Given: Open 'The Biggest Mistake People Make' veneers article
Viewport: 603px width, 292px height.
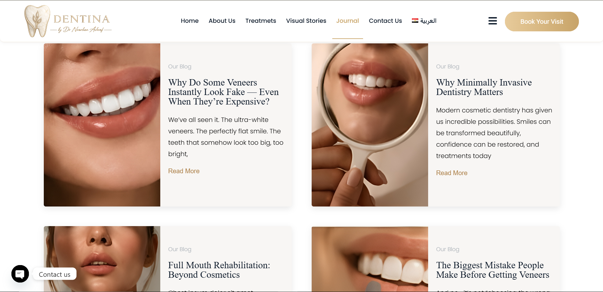Looking at the screenshot, I should (x=493, y=270).
